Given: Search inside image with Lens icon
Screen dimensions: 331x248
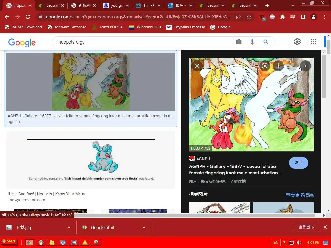Looking at the screenshot, I should coord(264,66).
